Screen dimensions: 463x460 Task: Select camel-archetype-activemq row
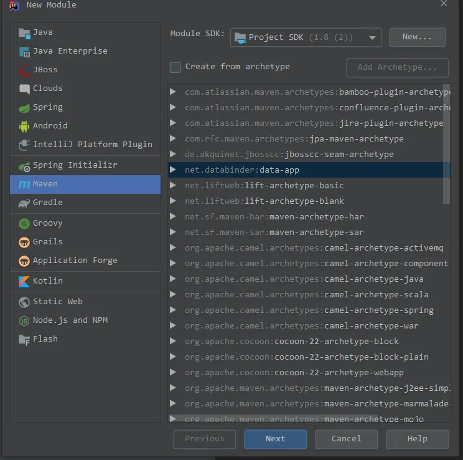[x=309, y=247]
